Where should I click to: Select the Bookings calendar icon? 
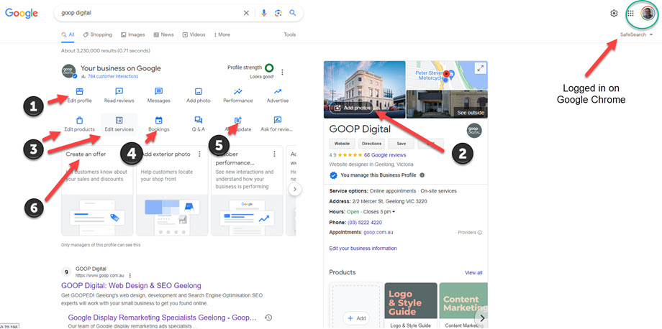click(158, 121)
